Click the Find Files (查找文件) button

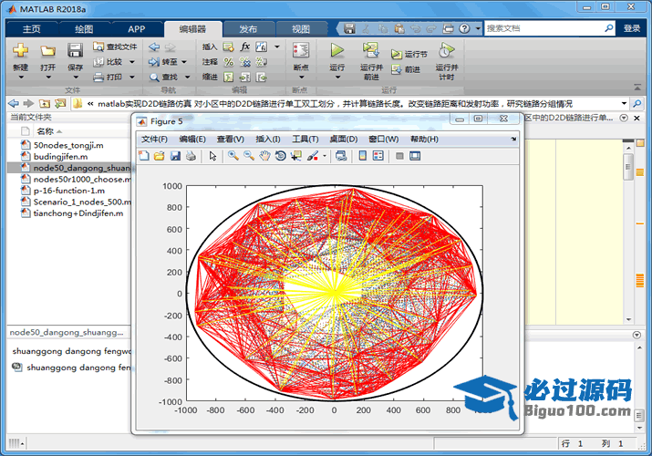115,47
